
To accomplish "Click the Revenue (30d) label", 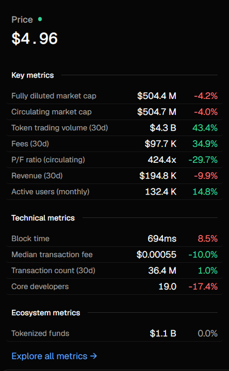I will (x=37, y=175).
